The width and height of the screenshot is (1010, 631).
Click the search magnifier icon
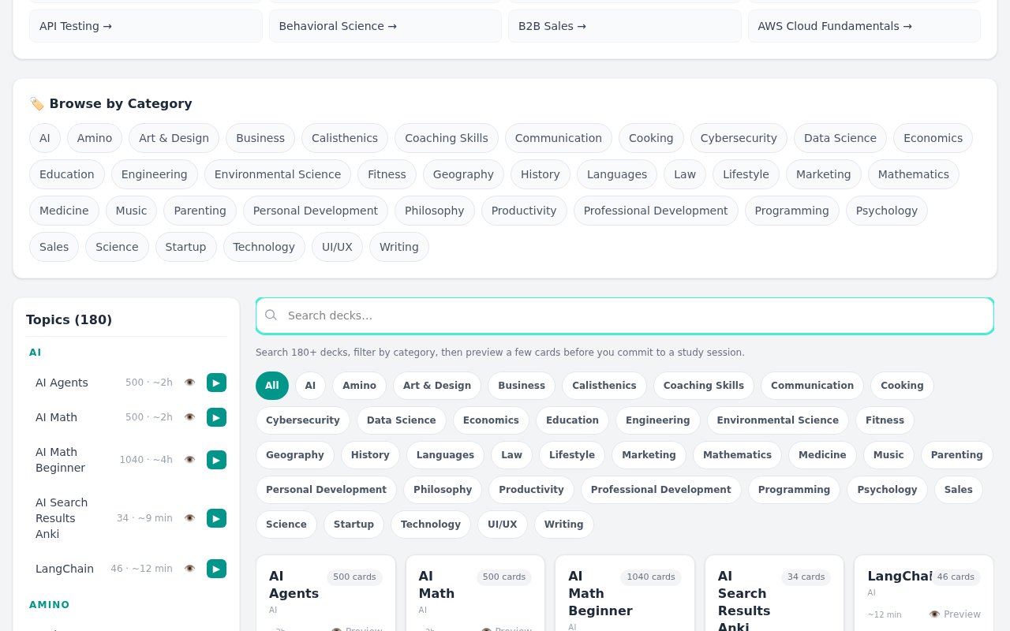(271, 315)
